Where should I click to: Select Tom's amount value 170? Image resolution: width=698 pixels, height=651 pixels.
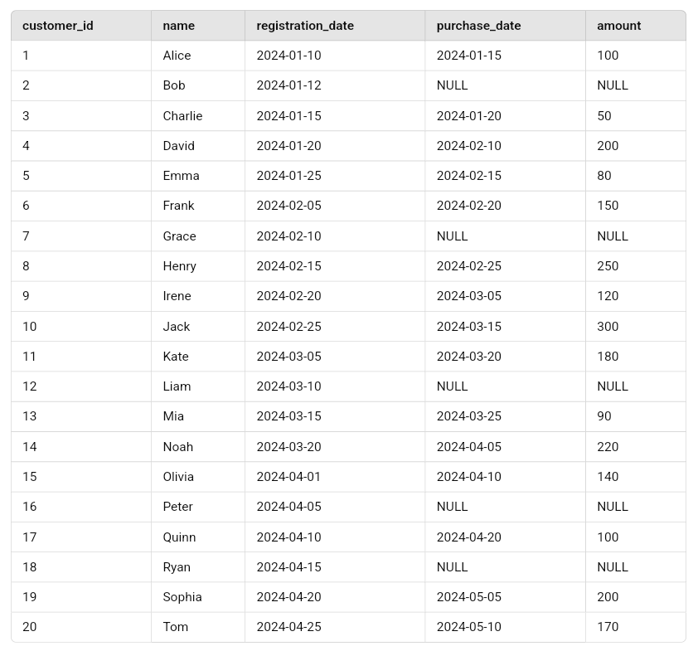pyautogui.click(x=608, y=627)
